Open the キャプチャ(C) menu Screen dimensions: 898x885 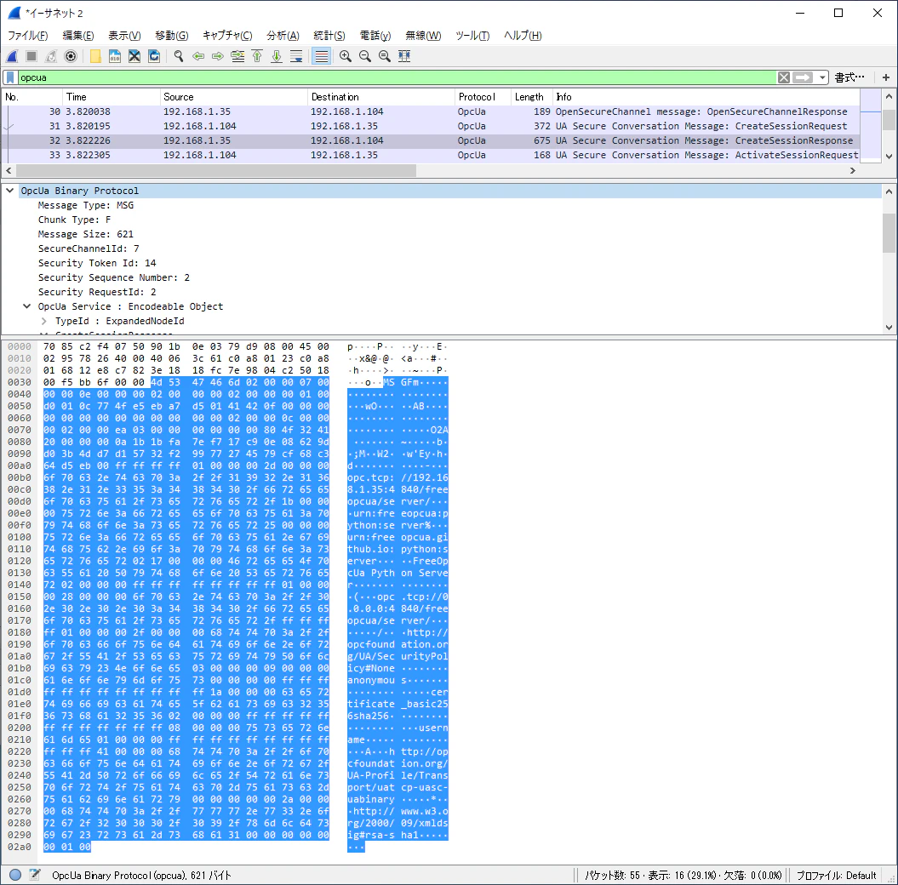point(227,36)
